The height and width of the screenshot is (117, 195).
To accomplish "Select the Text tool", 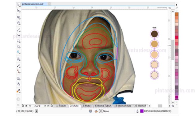I will [x=19, y=59].
